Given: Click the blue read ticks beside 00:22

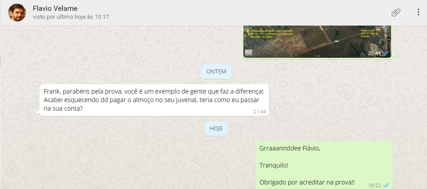Looking at the screenshot, I should click(x=386, y=185).
